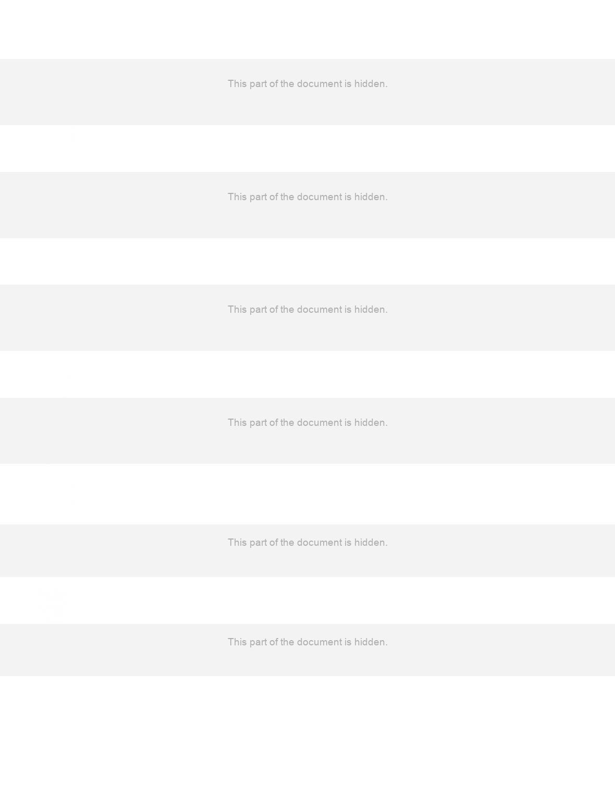615x796 pixels.
Task: Click the white gap between first and second banners
Action: [308, 149]
